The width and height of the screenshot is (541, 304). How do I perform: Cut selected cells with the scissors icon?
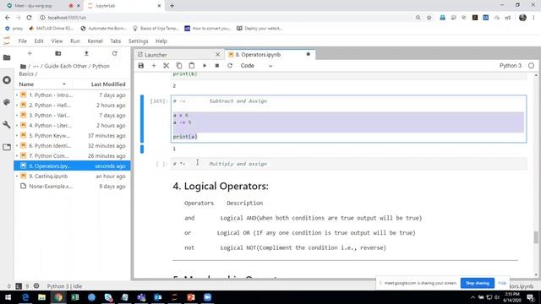point(167,66)
